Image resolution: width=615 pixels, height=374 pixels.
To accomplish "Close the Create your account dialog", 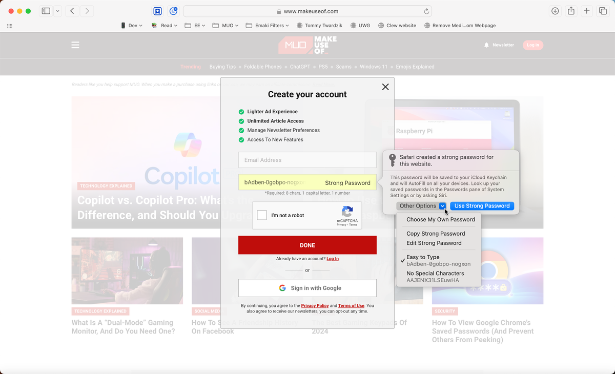I will click(x=385, y=87).
